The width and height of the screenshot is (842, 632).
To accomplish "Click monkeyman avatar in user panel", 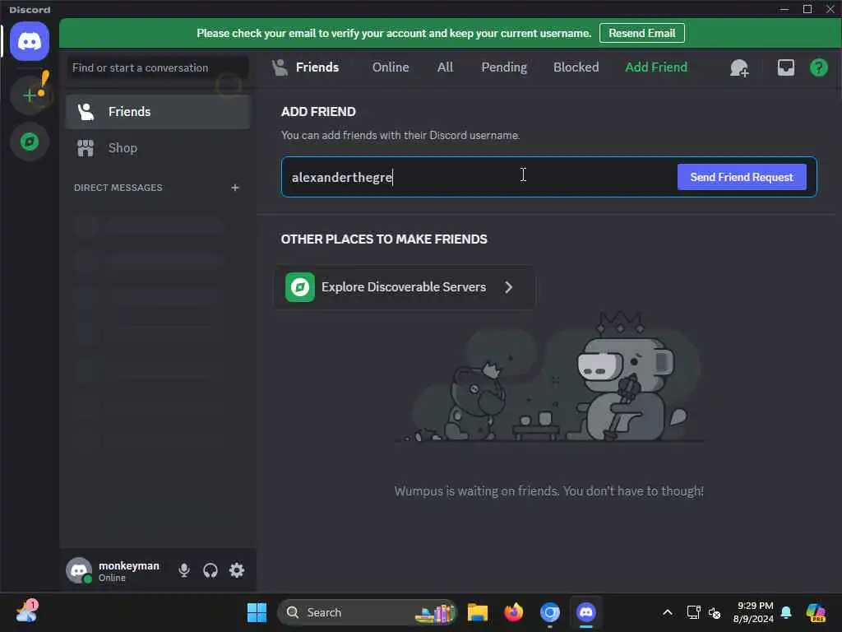I will coord(79,570).
